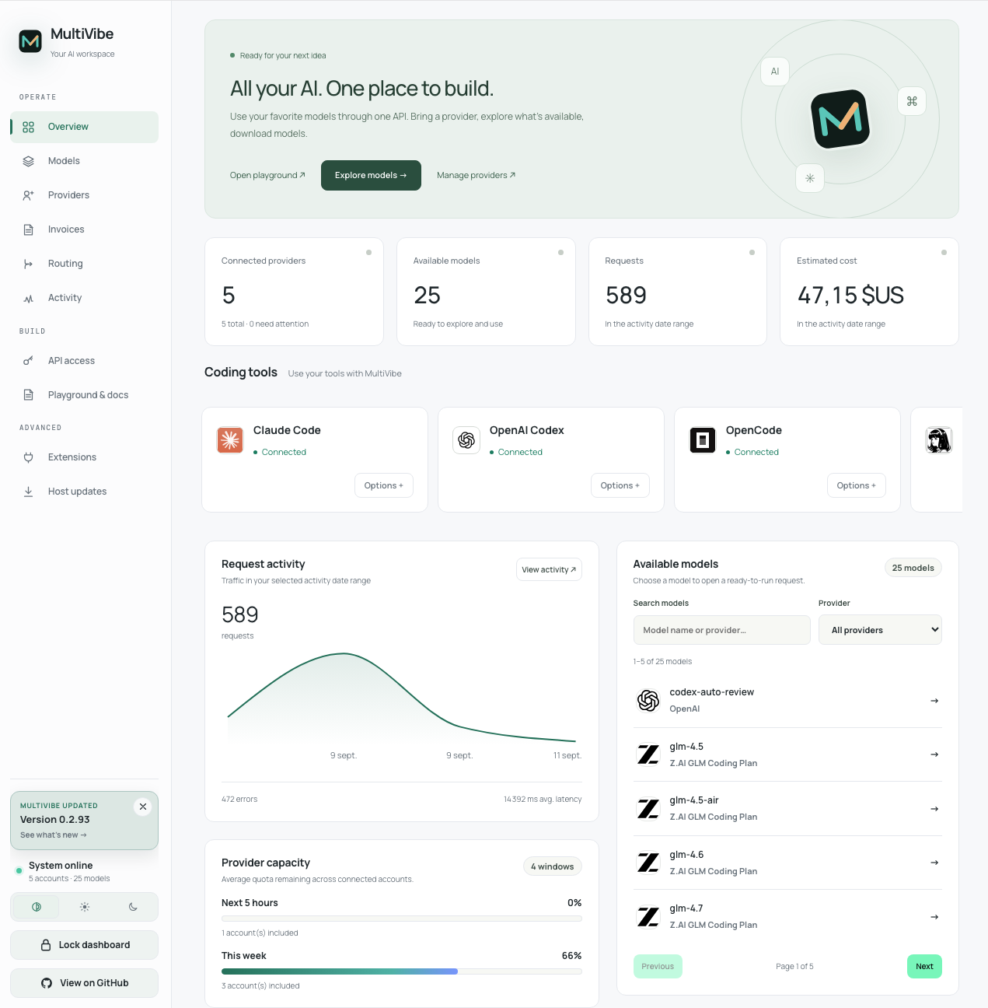
Task: Click the arrow for glm-4.7 row
Action: [x=934, y=917]
